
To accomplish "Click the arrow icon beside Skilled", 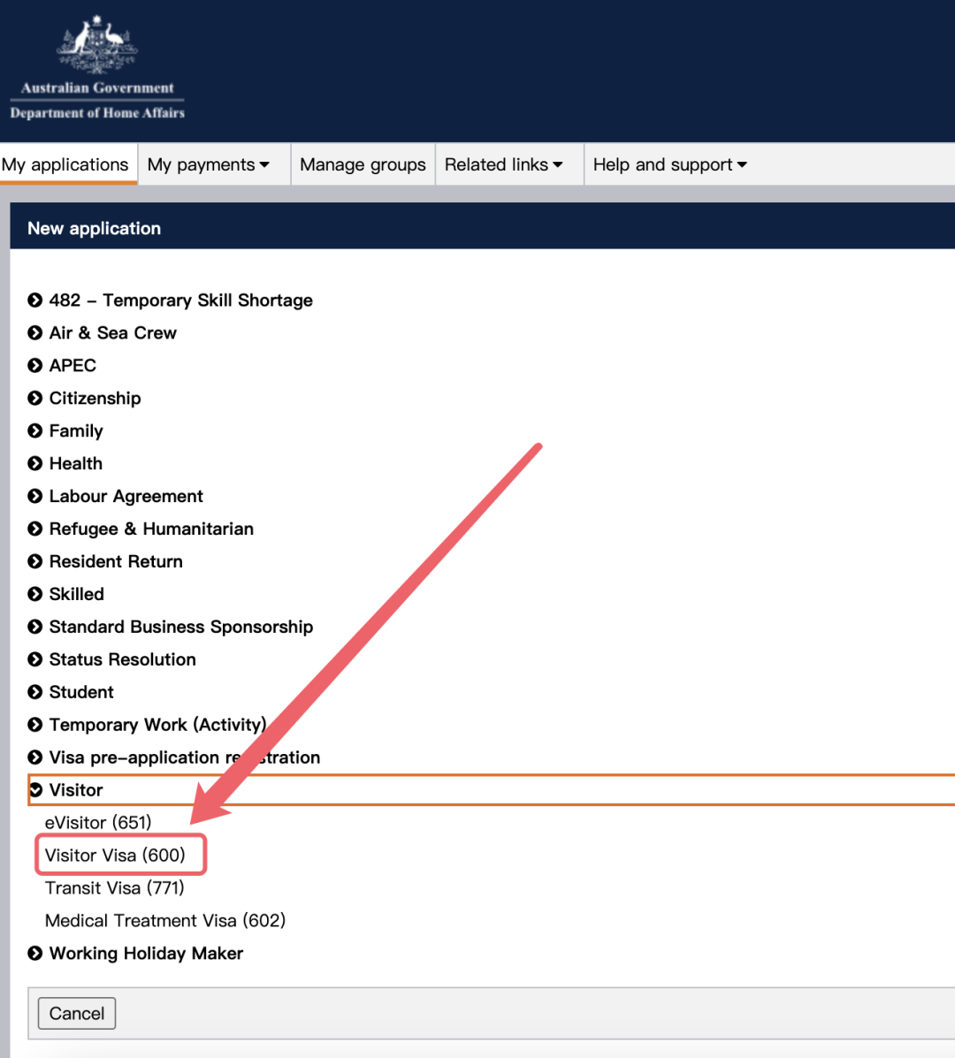I will (35, 594).
